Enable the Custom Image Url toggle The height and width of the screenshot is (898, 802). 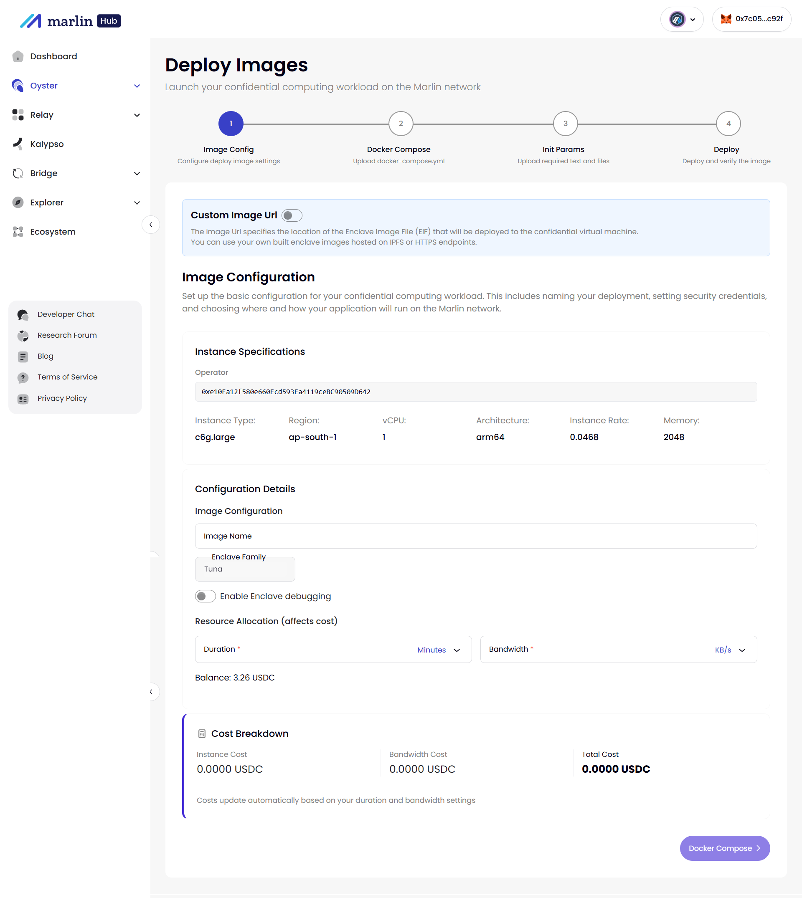point(292,215)
